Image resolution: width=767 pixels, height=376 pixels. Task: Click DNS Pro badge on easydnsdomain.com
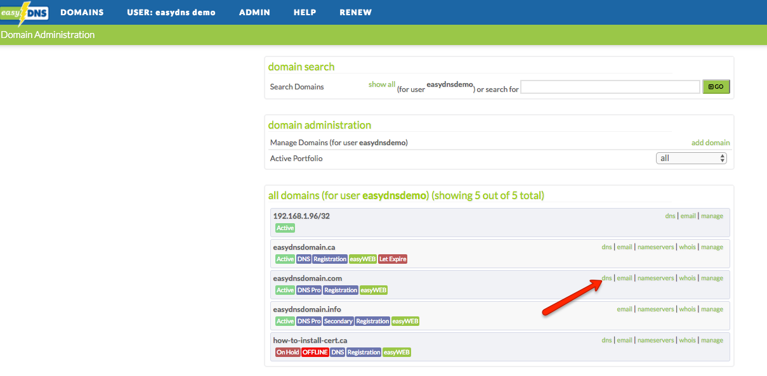[x=309, y=290]
